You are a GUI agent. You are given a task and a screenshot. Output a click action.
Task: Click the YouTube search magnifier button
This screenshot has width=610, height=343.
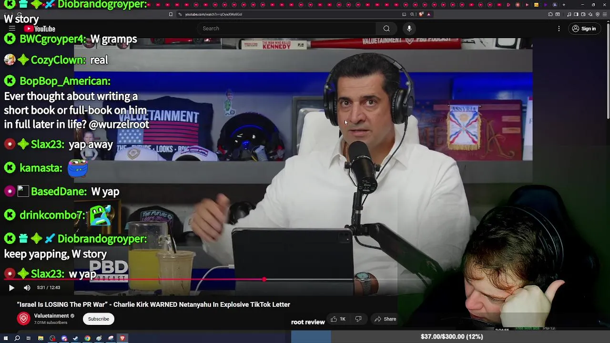coord(386,29)
